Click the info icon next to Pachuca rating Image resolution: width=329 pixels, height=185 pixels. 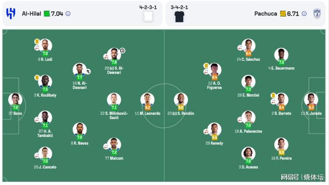[304, 13]
